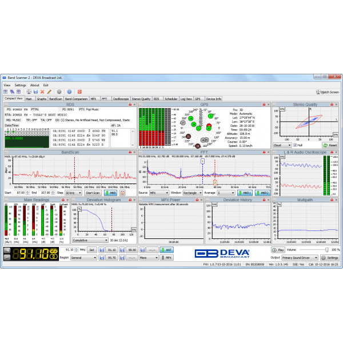Click the red record icon in toolbar
This screenshot has height=343, width=343.
click(79, 92)
